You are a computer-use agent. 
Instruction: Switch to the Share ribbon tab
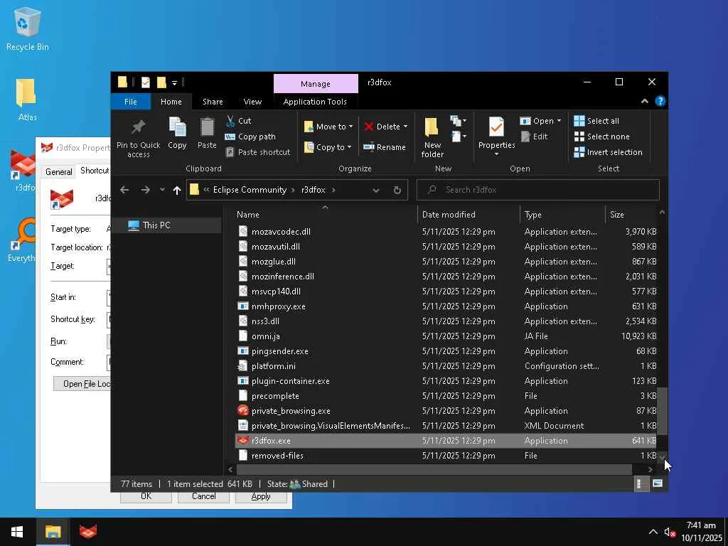pos(213,102)
